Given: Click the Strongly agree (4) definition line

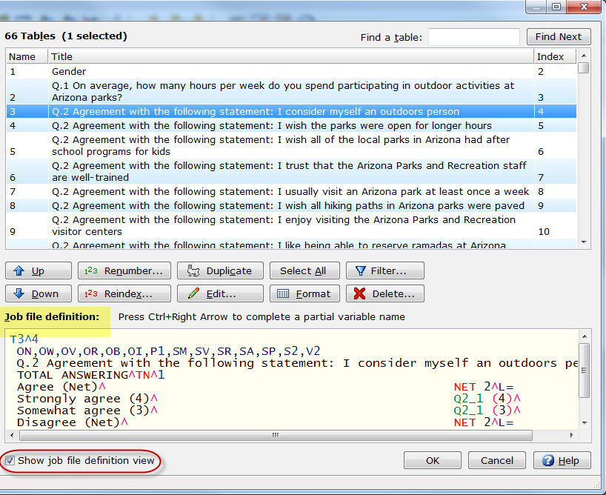Looking at the screenshot, I should pyautogui.click(x=87, y=399).
